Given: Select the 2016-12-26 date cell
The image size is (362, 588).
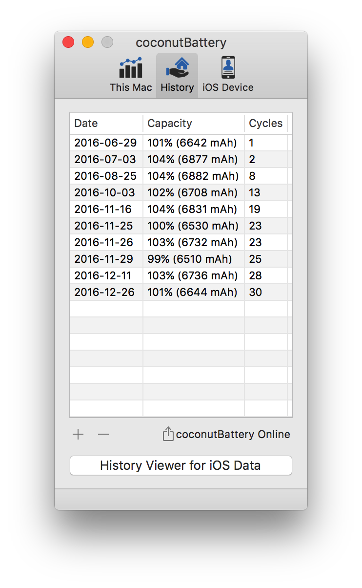Looking at the screenshot, I should tap(105, 292).
